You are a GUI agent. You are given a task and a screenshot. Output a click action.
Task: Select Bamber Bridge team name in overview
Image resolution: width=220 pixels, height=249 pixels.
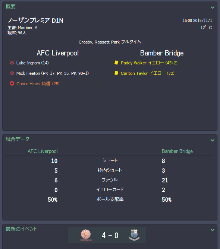point(162,53)
